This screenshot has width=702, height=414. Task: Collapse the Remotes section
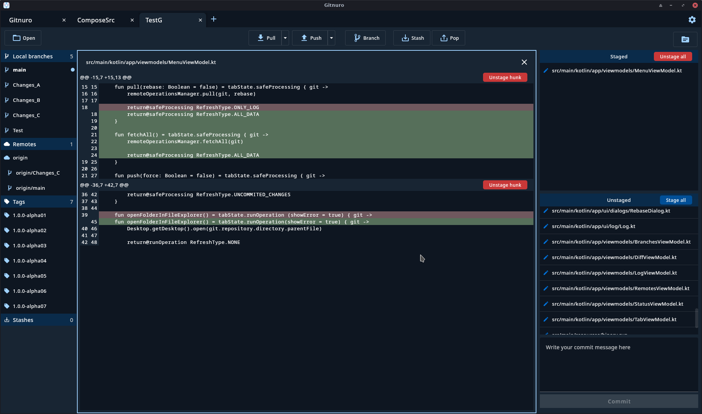pyautogui.click(x=39, y=144)
